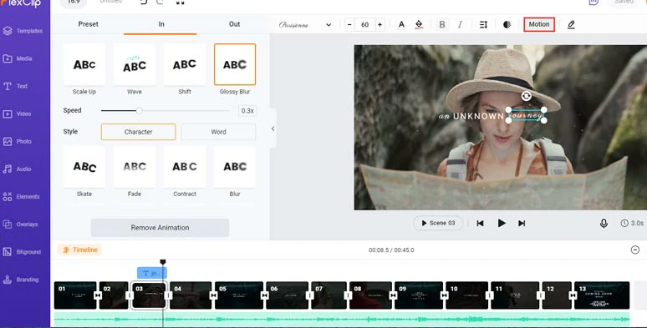Toggle italic text formatting
This screenshot has width=647, height=328.
[x=460, y=24]
